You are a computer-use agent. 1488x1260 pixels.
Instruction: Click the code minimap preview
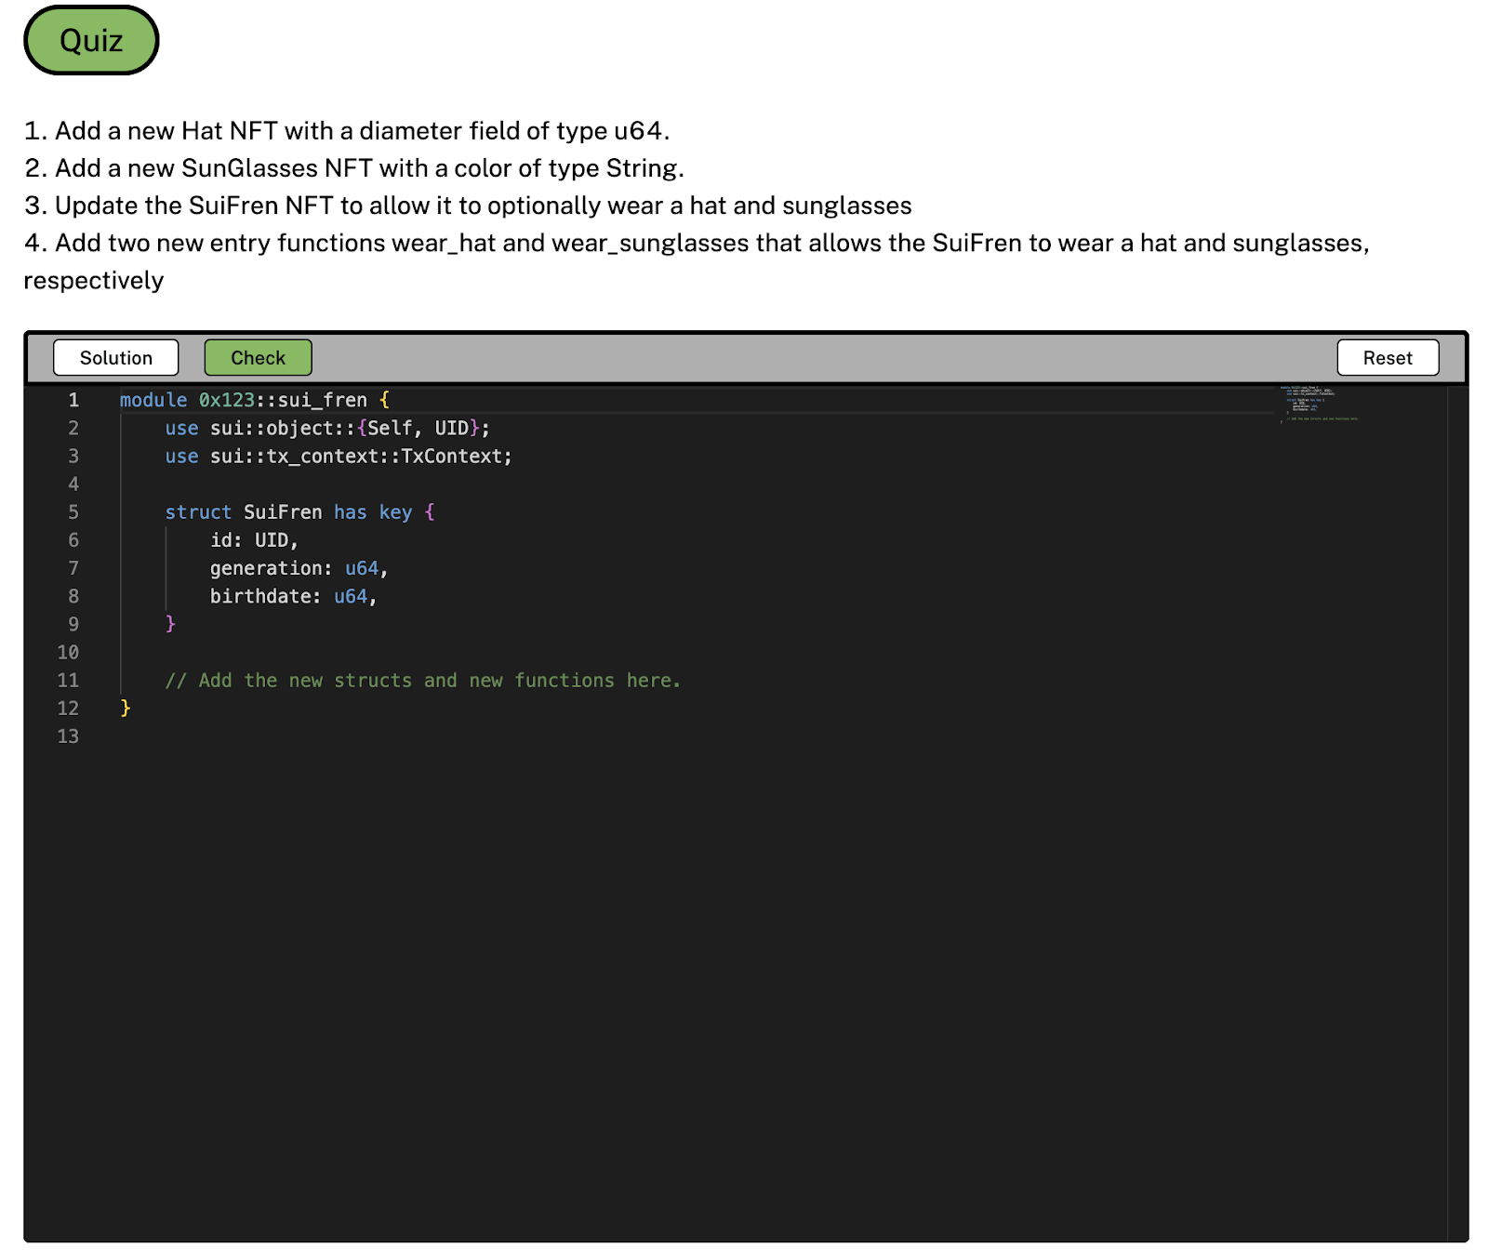tap(1319, 405)
